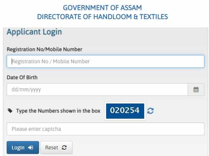Click the 'Registration No/Mobile Number' label
209x156 pixels.
tap(45, 49)
